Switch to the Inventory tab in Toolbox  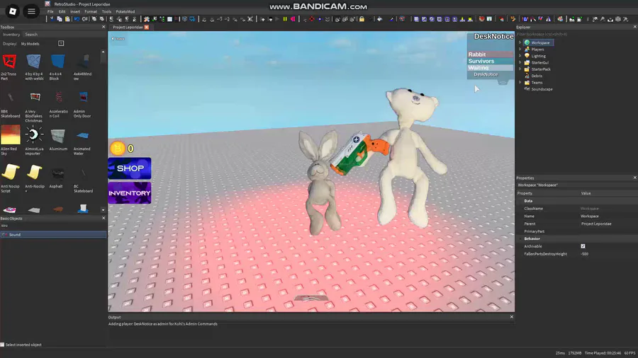(11, 35)
